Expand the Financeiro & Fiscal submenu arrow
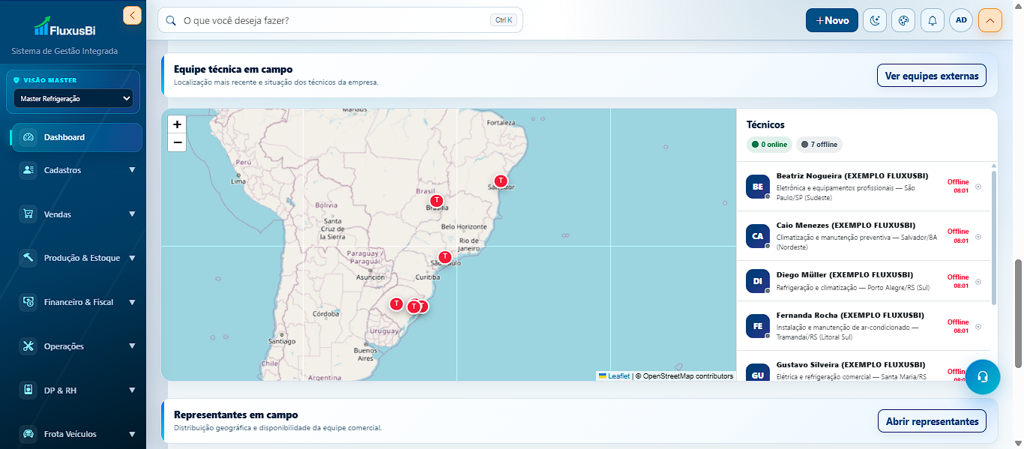Screen dimensions: 1024x449 click(132, 302)
